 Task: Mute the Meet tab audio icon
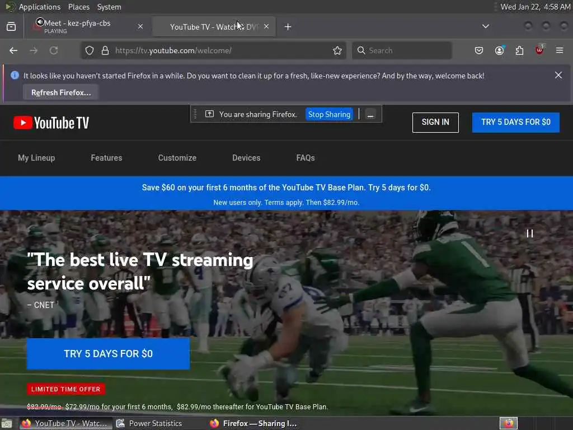40,22
